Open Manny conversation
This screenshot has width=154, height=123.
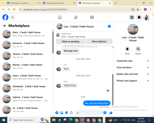(x=27, y=66)
